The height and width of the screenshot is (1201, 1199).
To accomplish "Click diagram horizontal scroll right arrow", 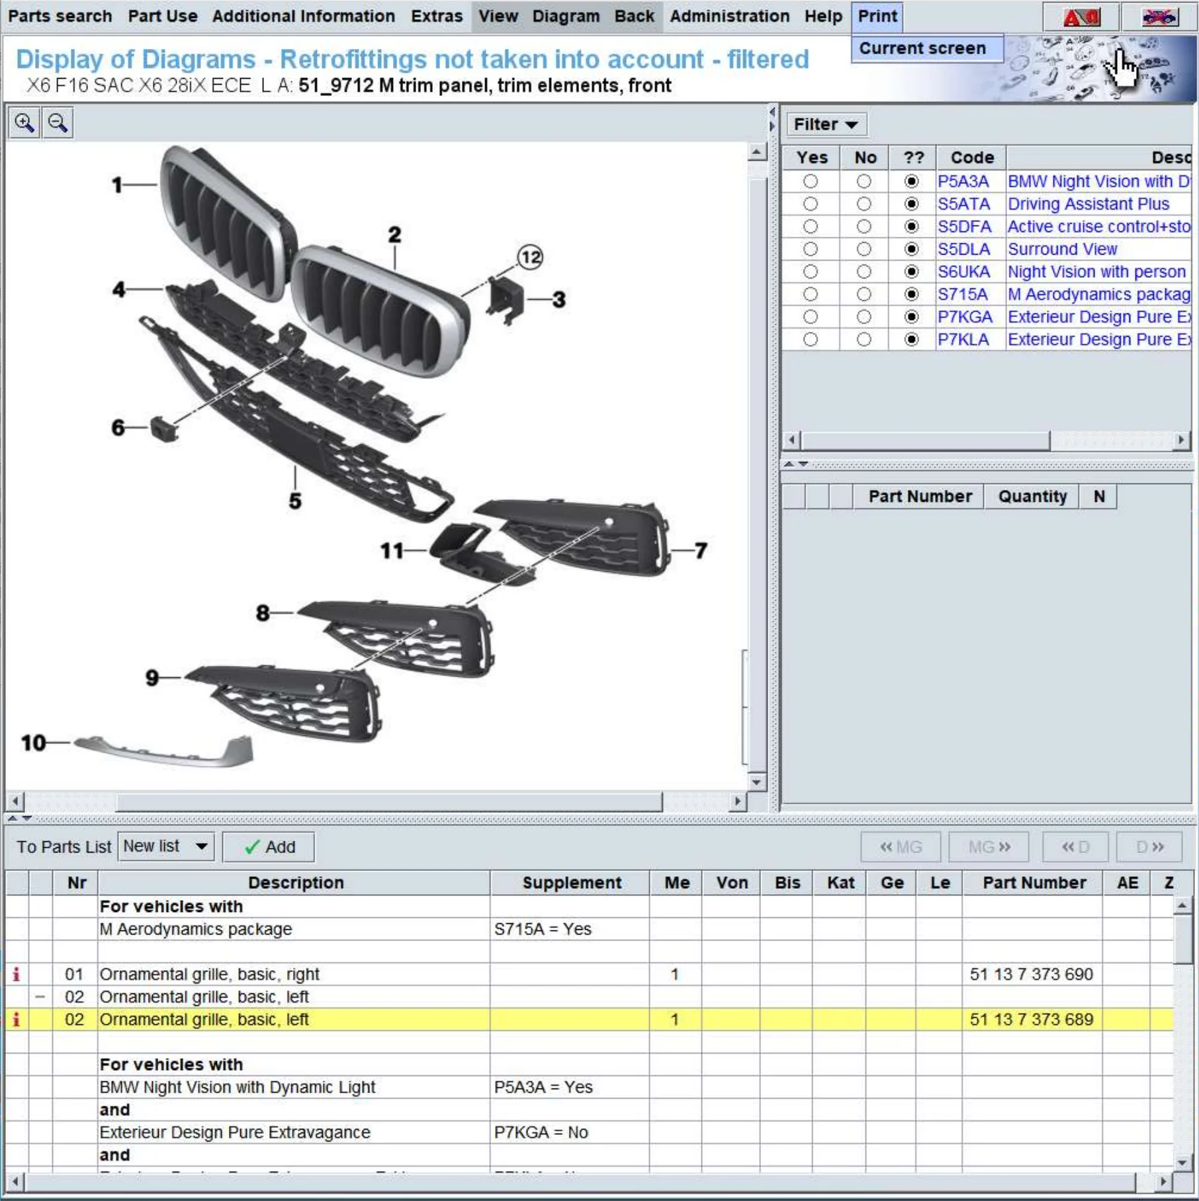I will (738, 802).
